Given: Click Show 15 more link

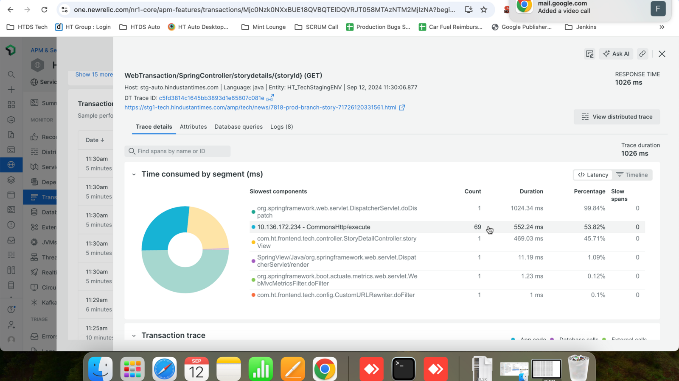Looking at the screenshot, I should (94, 75).
